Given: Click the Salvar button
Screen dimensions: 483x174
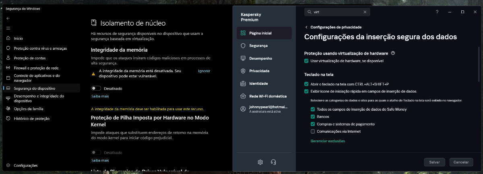Looking at the screenshot, I should coord(434,162).
